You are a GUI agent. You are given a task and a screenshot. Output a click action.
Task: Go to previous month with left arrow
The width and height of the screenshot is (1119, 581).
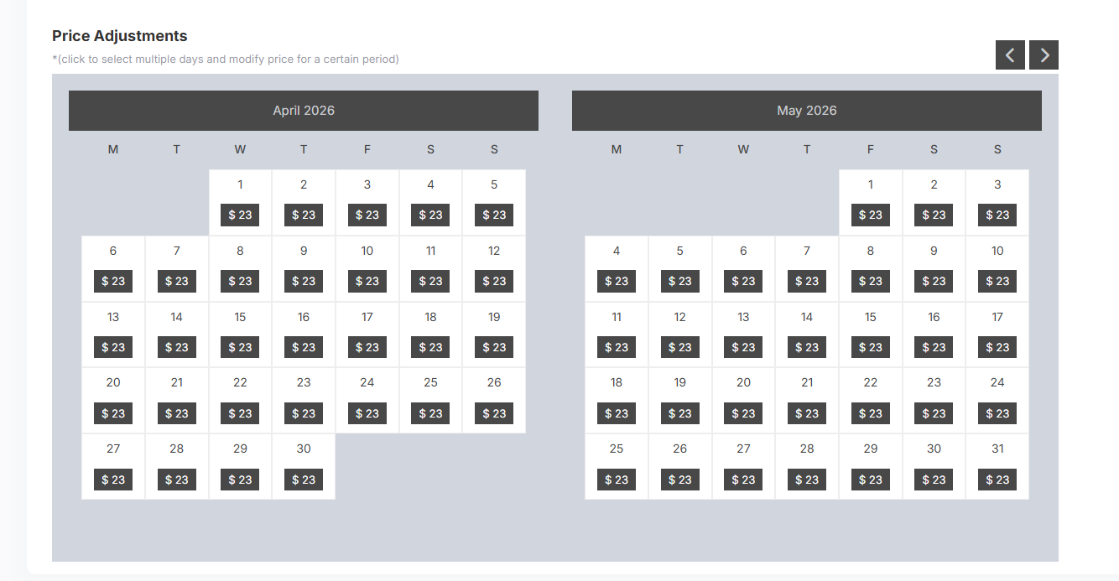click(x=1010, y=55)
